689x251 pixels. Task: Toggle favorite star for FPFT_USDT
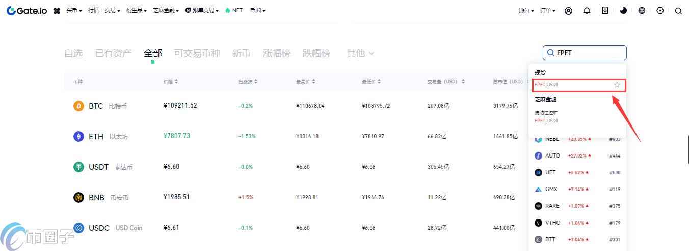617,85
